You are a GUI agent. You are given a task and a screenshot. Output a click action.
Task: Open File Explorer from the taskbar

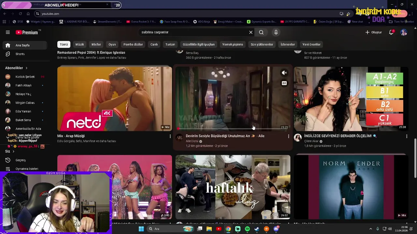pos(209,229)
